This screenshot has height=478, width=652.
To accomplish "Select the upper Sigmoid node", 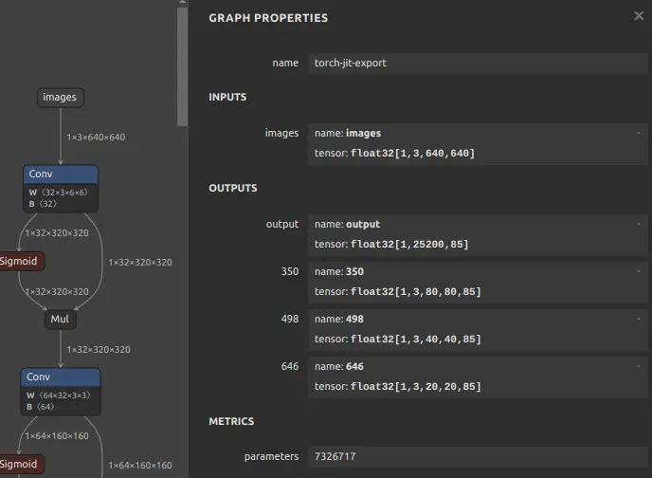I will [21, 261].
